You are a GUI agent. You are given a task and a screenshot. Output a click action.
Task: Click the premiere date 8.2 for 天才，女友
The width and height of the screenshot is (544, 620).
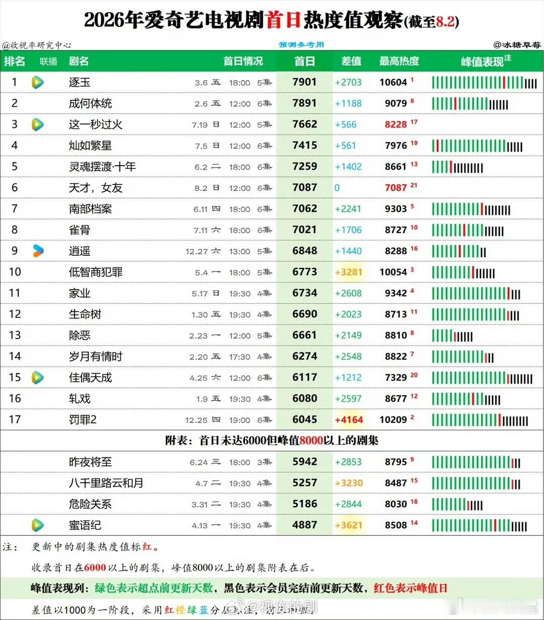pos(201,188)
